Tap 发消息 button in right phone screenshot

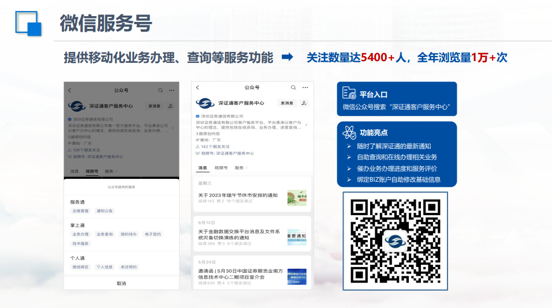pos(287,103)
